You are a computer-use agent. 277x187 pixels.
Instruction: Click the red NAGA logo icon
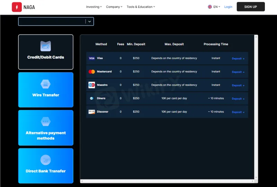pyautogui.click(x=17, y=7)
